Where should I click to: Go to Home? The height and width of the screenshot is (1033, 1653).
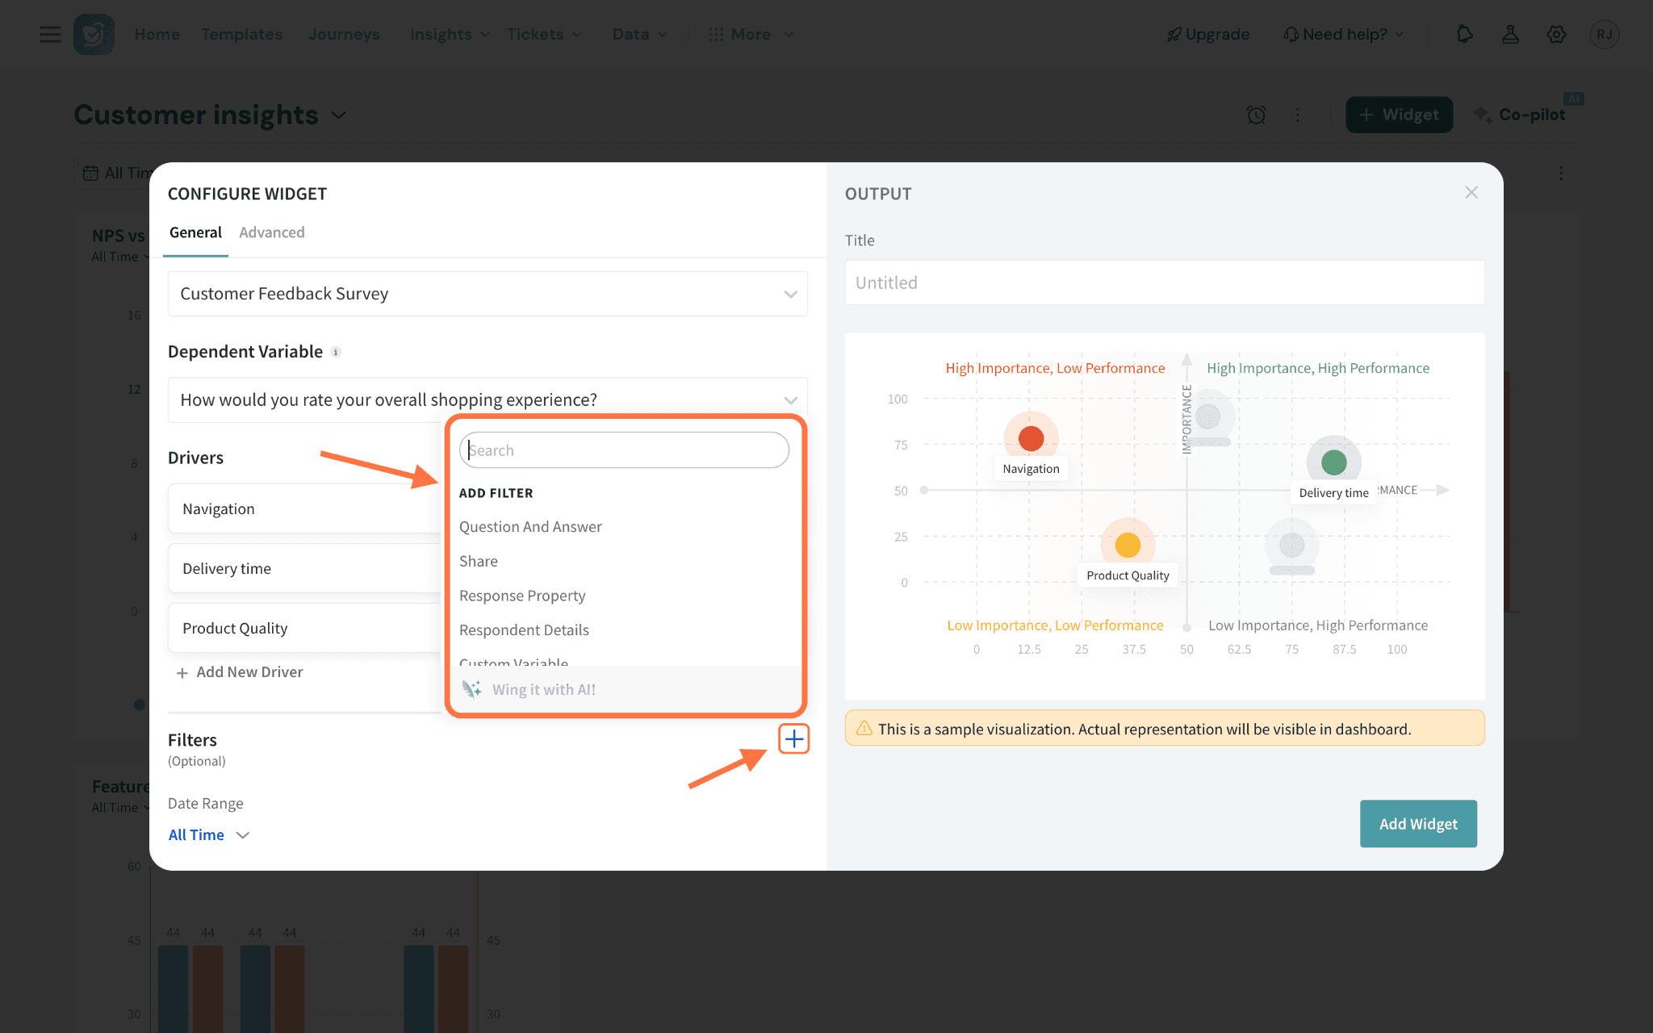click(157, 34)
